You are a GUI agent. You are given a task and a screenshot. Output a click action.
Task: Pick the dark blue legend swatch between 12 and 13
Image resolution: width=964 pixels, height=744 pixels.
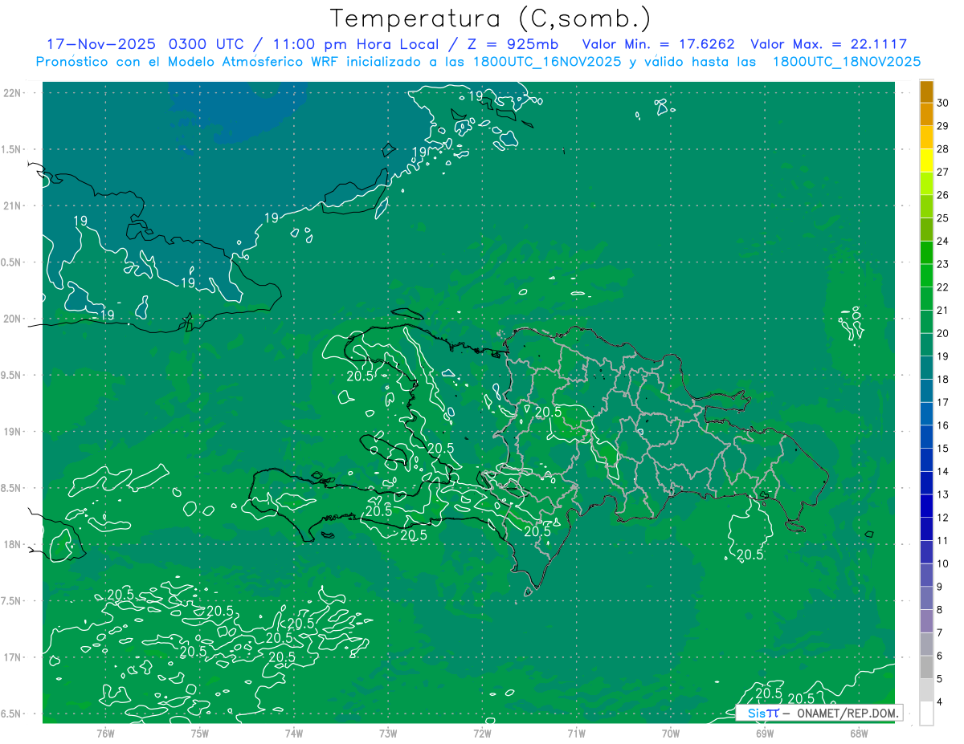[927, 506]
